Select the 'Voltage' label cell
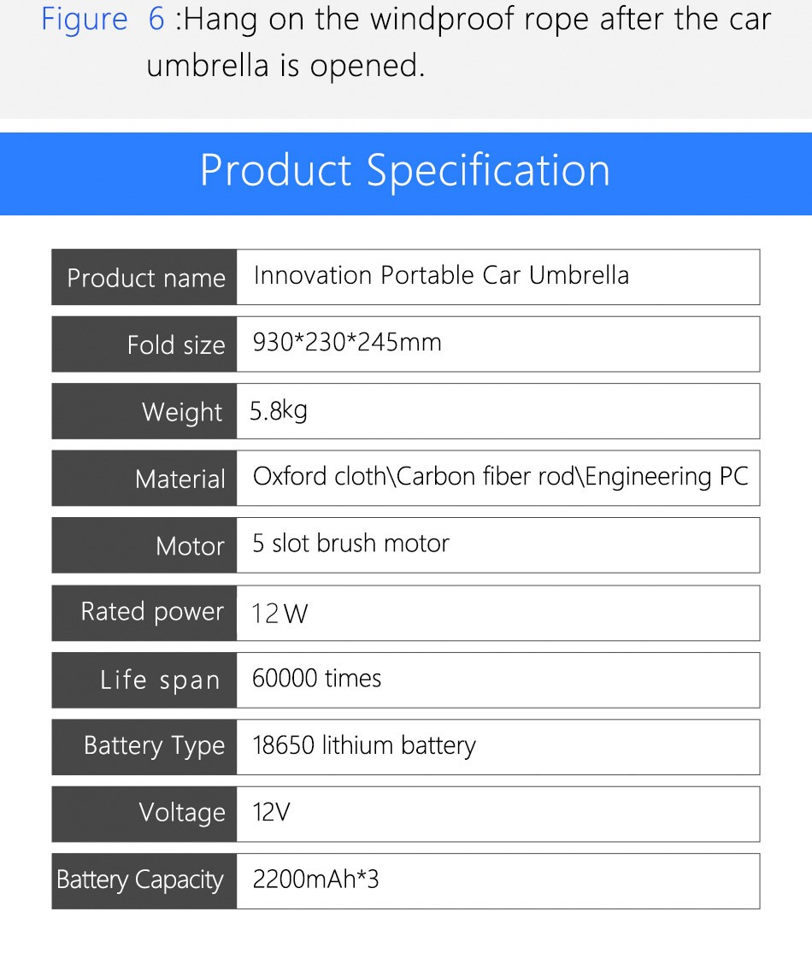Image resolution: width=812 pixels, height=953 pixels. pyautogui.click(x=144, y=814)
